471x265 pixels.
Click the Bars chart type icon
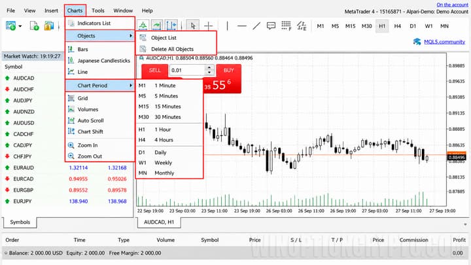click(71, 49)
